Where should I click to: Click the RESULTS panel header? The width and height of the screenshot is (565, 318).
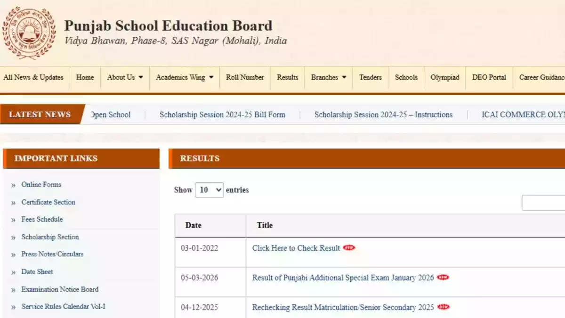pyautogui.click(x=367, y=159)
